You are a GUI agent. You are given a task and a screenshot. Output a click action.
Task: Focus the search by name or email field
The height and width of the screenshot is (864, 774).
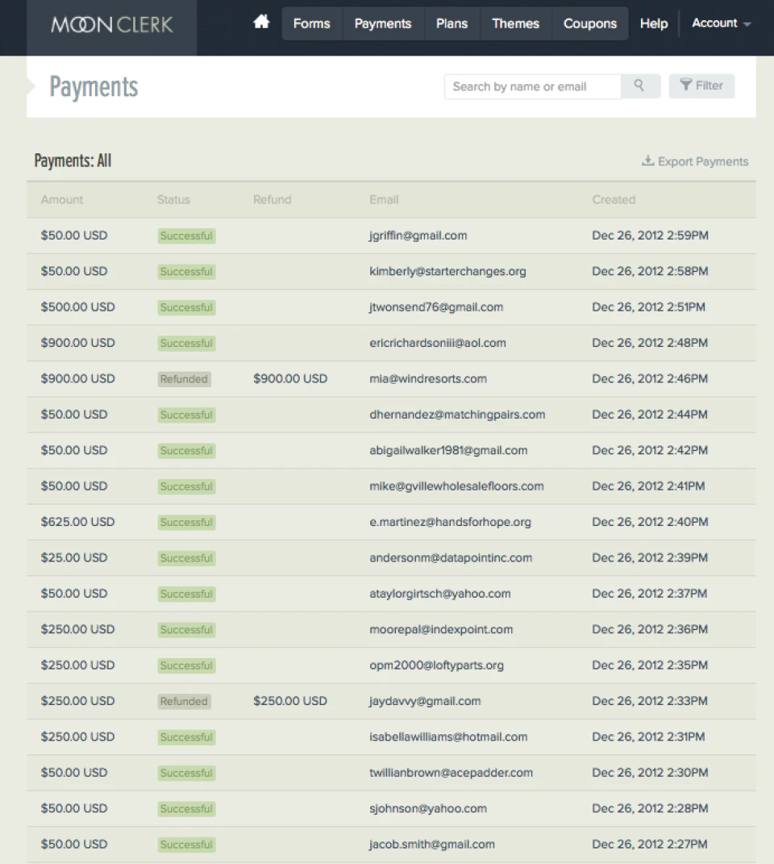tap(532, 86)
